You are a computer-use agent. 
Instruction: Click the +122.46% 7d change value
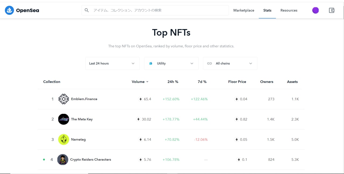coord(199,99)
